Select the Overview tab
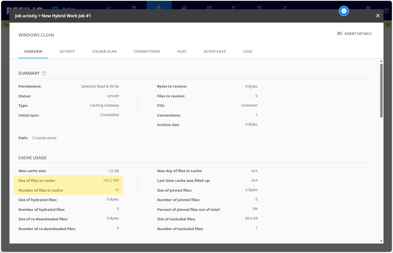The image size is (393, 253). [33, 52]
